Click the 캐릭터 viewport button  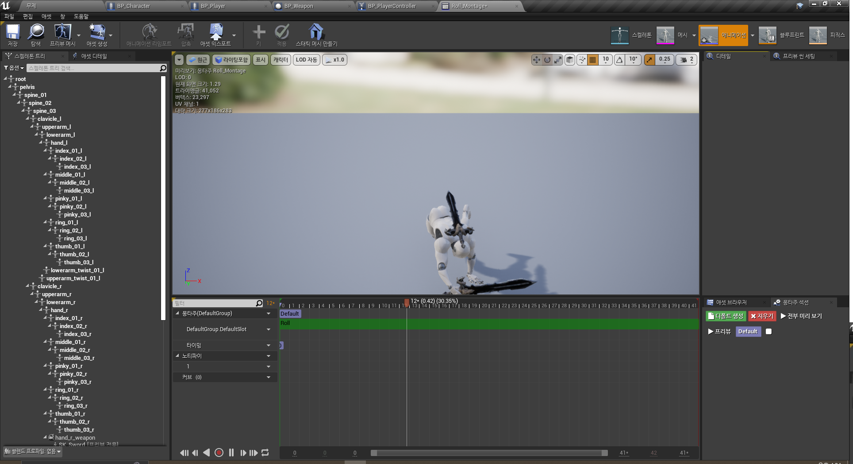[x=280, y=60]
